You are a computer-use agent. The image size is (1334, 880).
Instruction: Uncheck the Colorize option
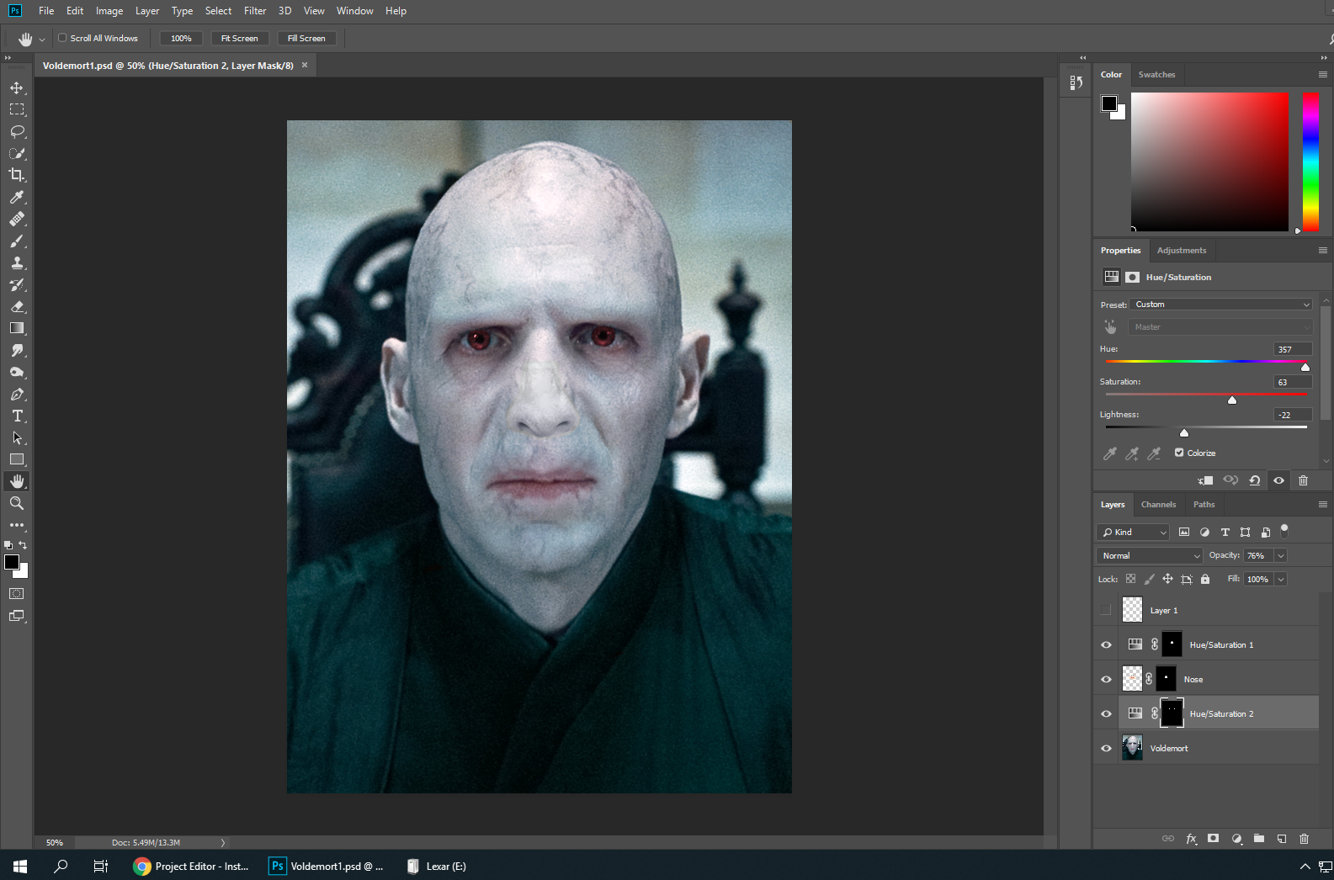tap(1179, 453)
